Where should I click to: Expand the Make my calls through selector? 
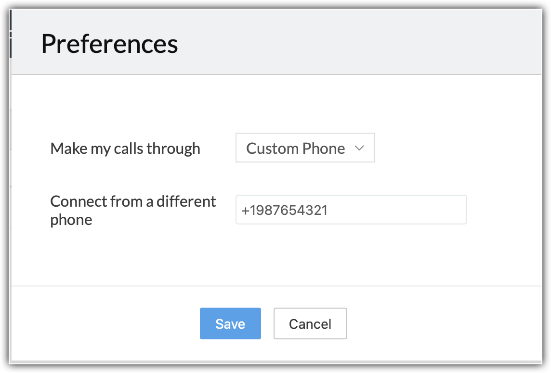305,148
